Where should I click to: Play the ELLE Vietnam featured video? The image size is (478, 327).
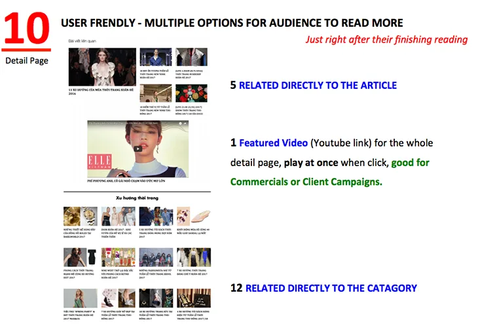click(138, 148)
